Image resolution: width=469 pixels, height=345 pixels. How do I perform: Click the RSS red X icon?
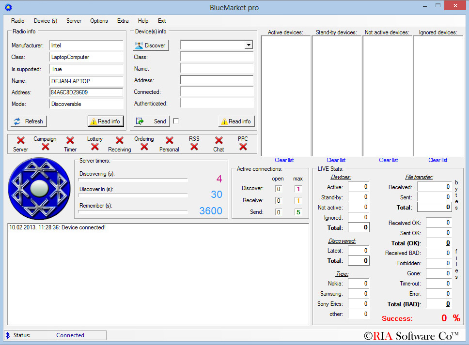coord(193,146)
